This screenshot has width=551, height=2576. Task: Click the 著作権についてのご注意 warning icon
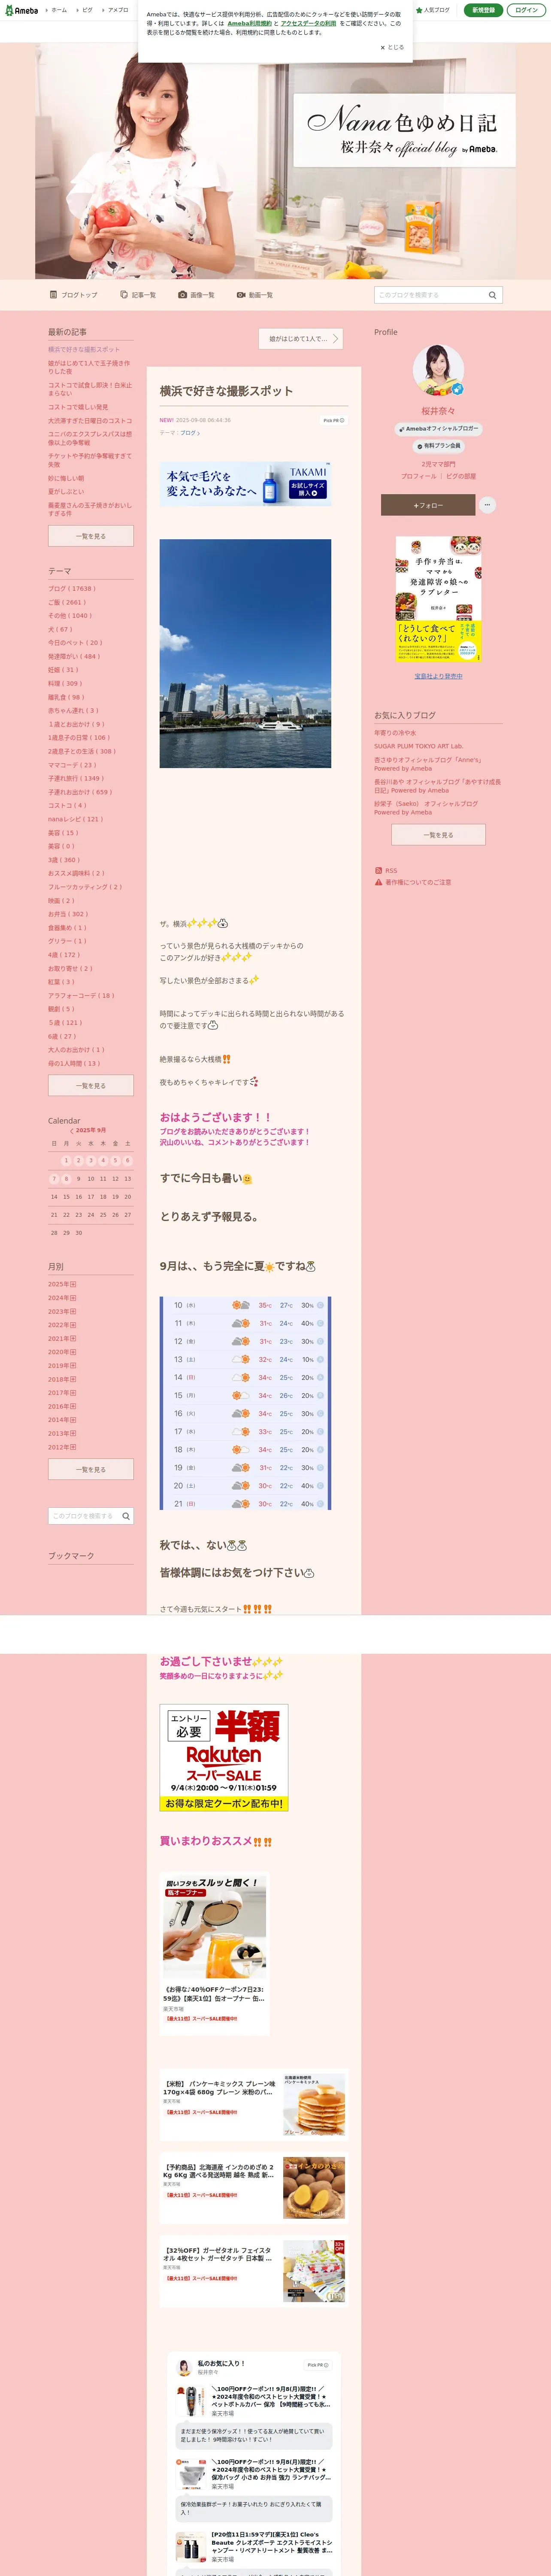(x=378, y=882)
